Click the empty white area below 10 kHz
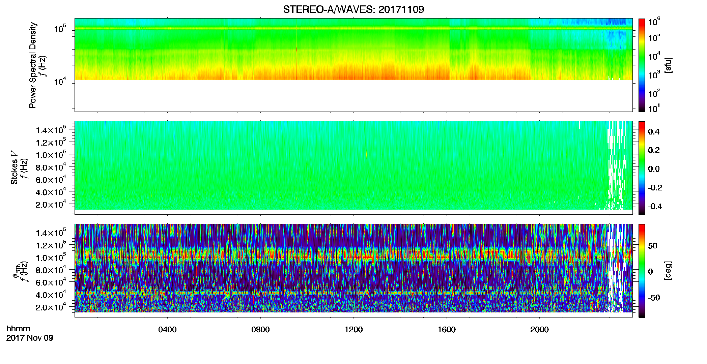This screenshot has width=707, height=364. [353, 96]
